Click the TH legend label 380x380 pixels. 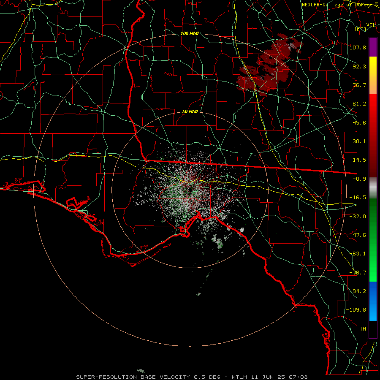pyautogui.click(x=363, y=329)
